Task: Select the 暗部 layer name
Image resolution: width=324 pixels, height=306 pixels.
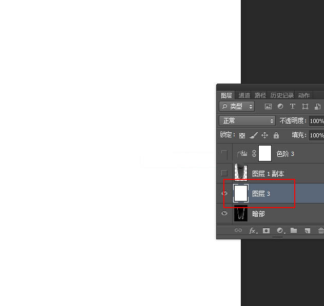Action: pos(258,214)
